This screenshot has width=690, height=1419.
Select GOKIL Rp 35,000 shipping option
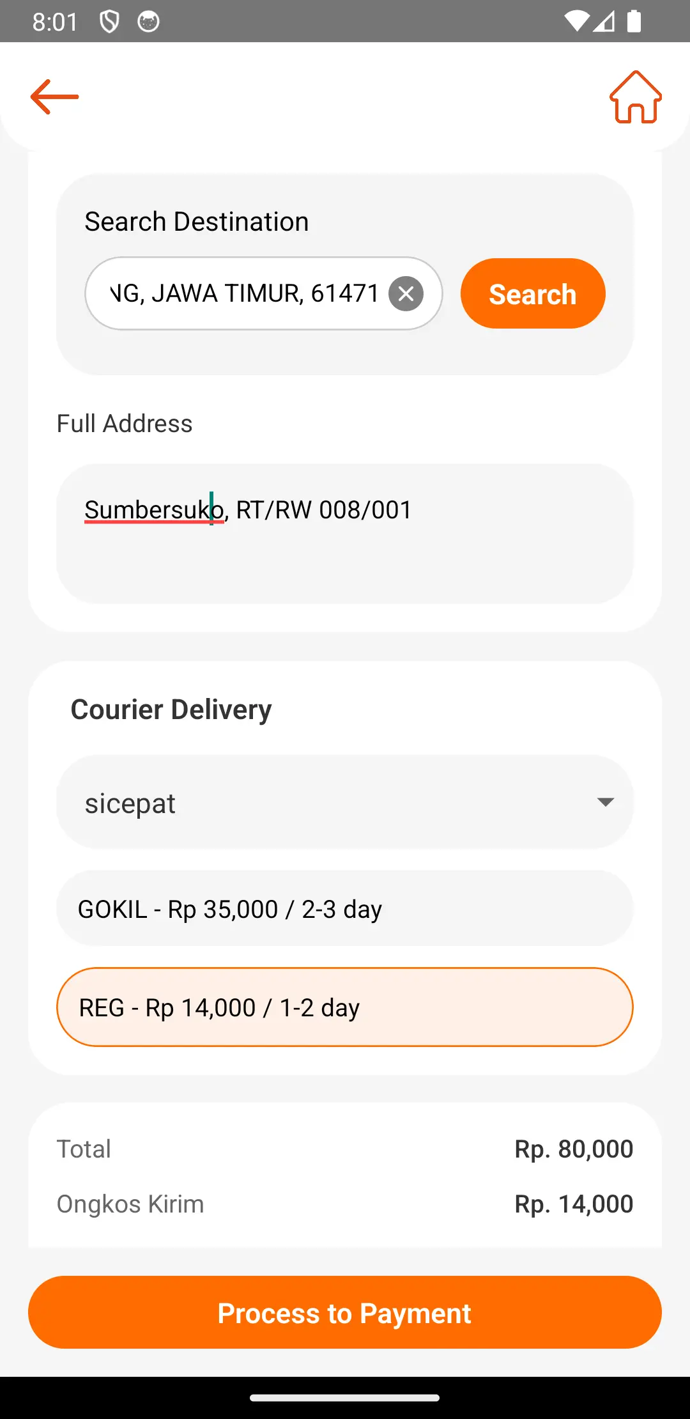(x=345, y=909)
